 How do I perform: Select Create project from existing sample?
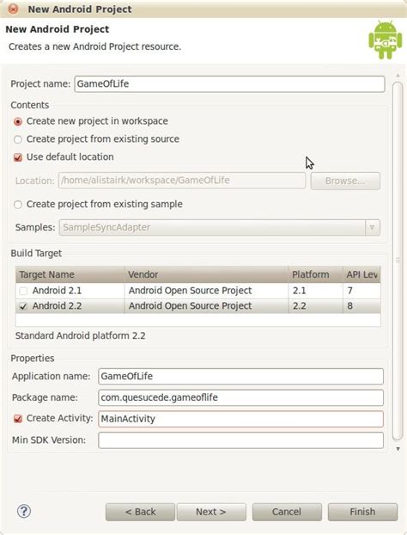[18, 205]
